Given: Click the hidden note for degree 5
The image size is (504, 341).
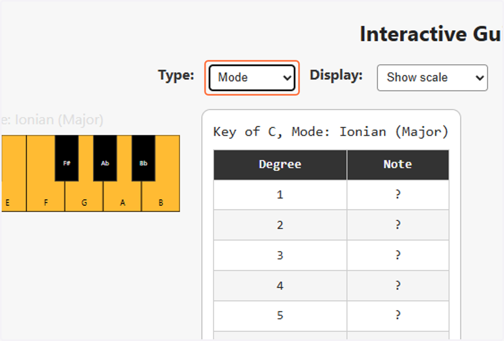Looking at the screenshot, I should 398,315.
